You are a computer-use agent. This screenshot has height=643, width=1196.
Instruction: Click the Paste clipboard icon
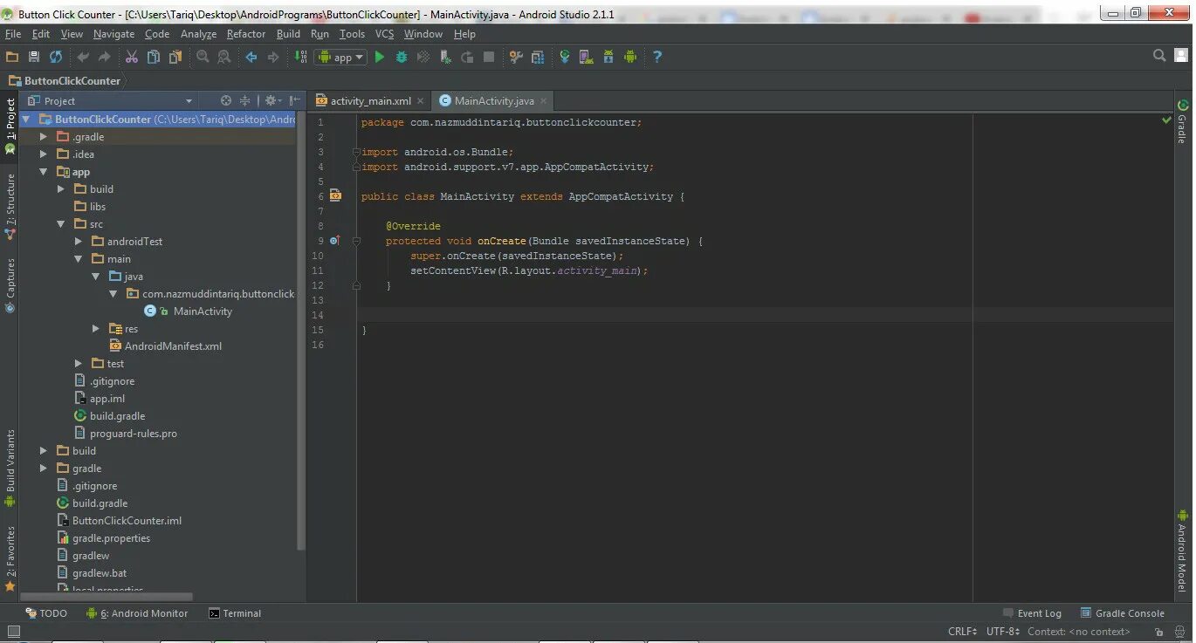click(175, 57)
